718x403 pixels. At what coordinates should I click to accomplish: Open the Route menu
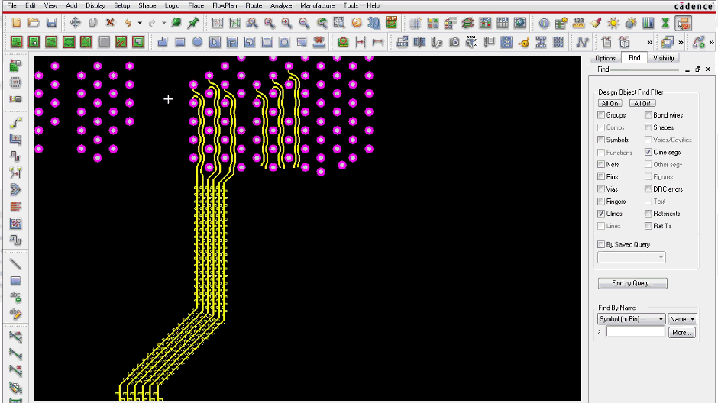[254, 5]
